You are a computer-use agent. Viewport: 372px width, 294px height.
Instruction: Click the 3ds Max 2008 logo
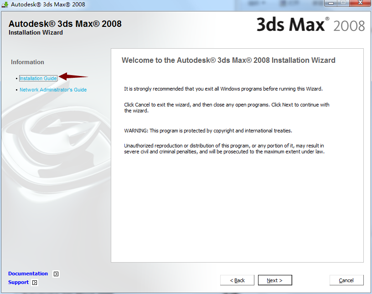[311, 25]
